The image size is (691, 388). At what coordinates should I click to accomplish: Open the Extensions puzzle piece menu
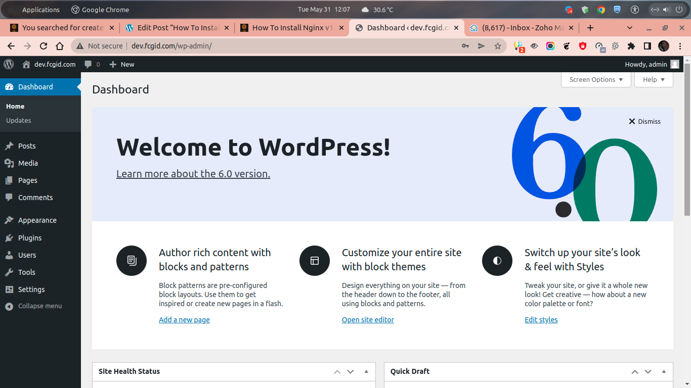coord(631,46)
